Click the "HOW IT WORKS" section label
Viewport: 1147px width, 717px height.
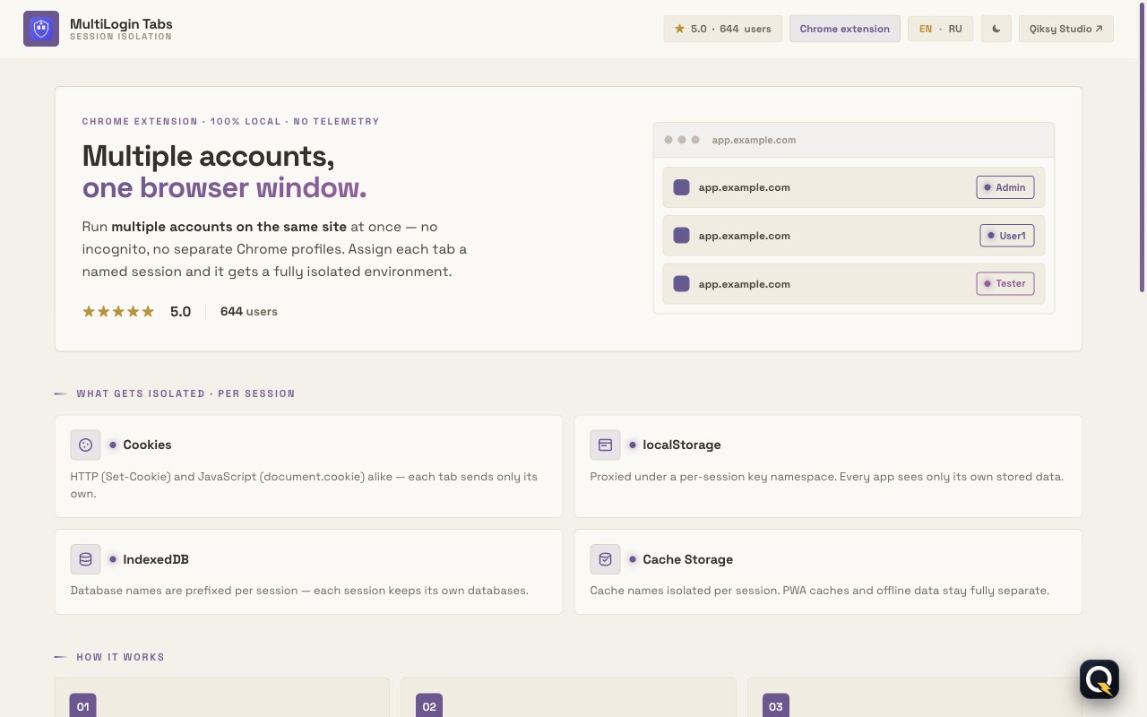(120, 657)
